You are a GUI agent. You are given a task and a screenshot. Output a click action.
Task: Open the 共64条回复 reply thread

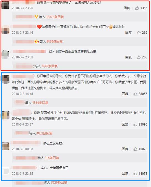(x=40, y=103)
